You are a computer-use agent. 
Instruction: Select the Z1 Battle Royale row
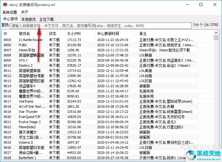point(108,40)
